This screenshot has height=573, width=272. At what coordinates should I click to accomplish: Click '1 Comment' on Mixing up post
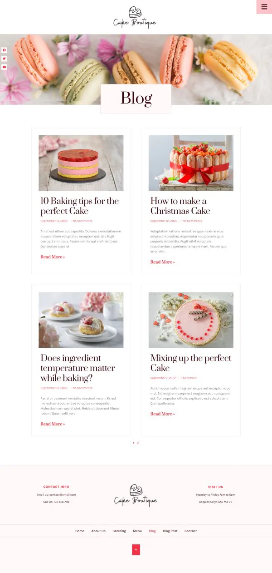tap(189, 378)
